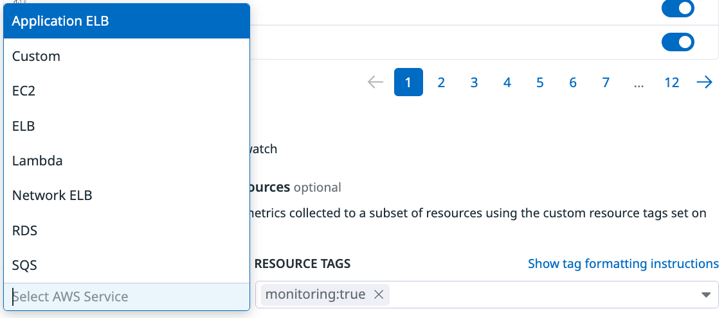Pick RDS in the dropdown
The width and height of the screenshot is (724, 318).
click(127, 231)
